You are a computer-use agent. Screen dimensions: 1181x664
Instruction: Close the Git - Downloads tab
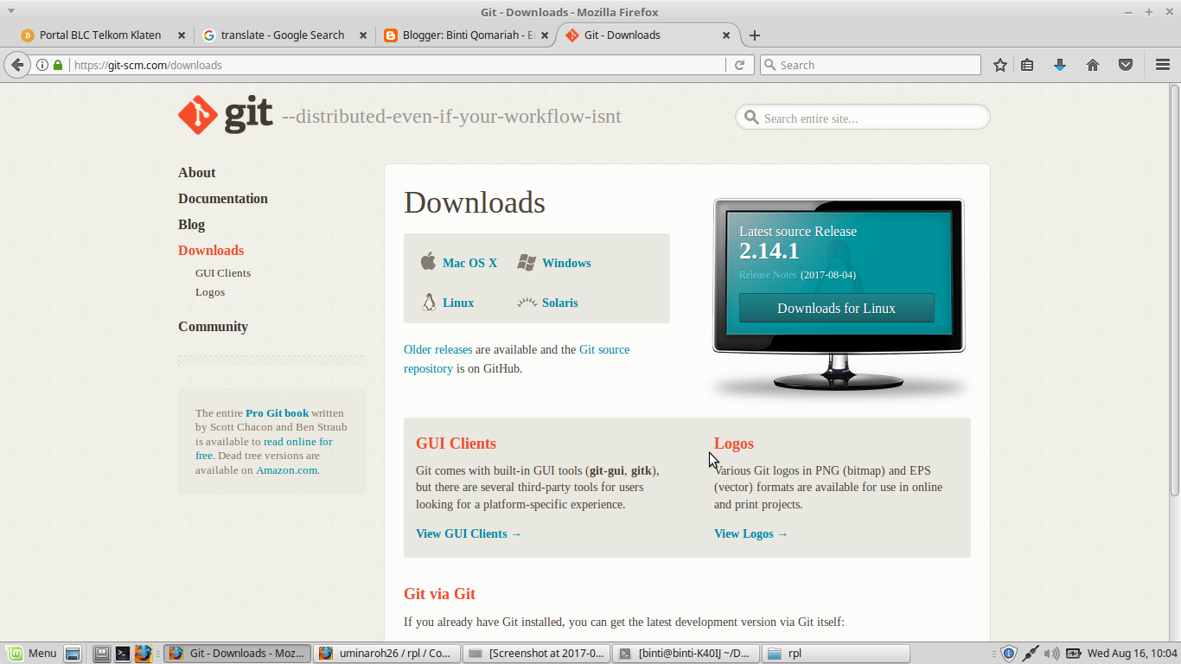pyautogui.click(x=726, y=35)
